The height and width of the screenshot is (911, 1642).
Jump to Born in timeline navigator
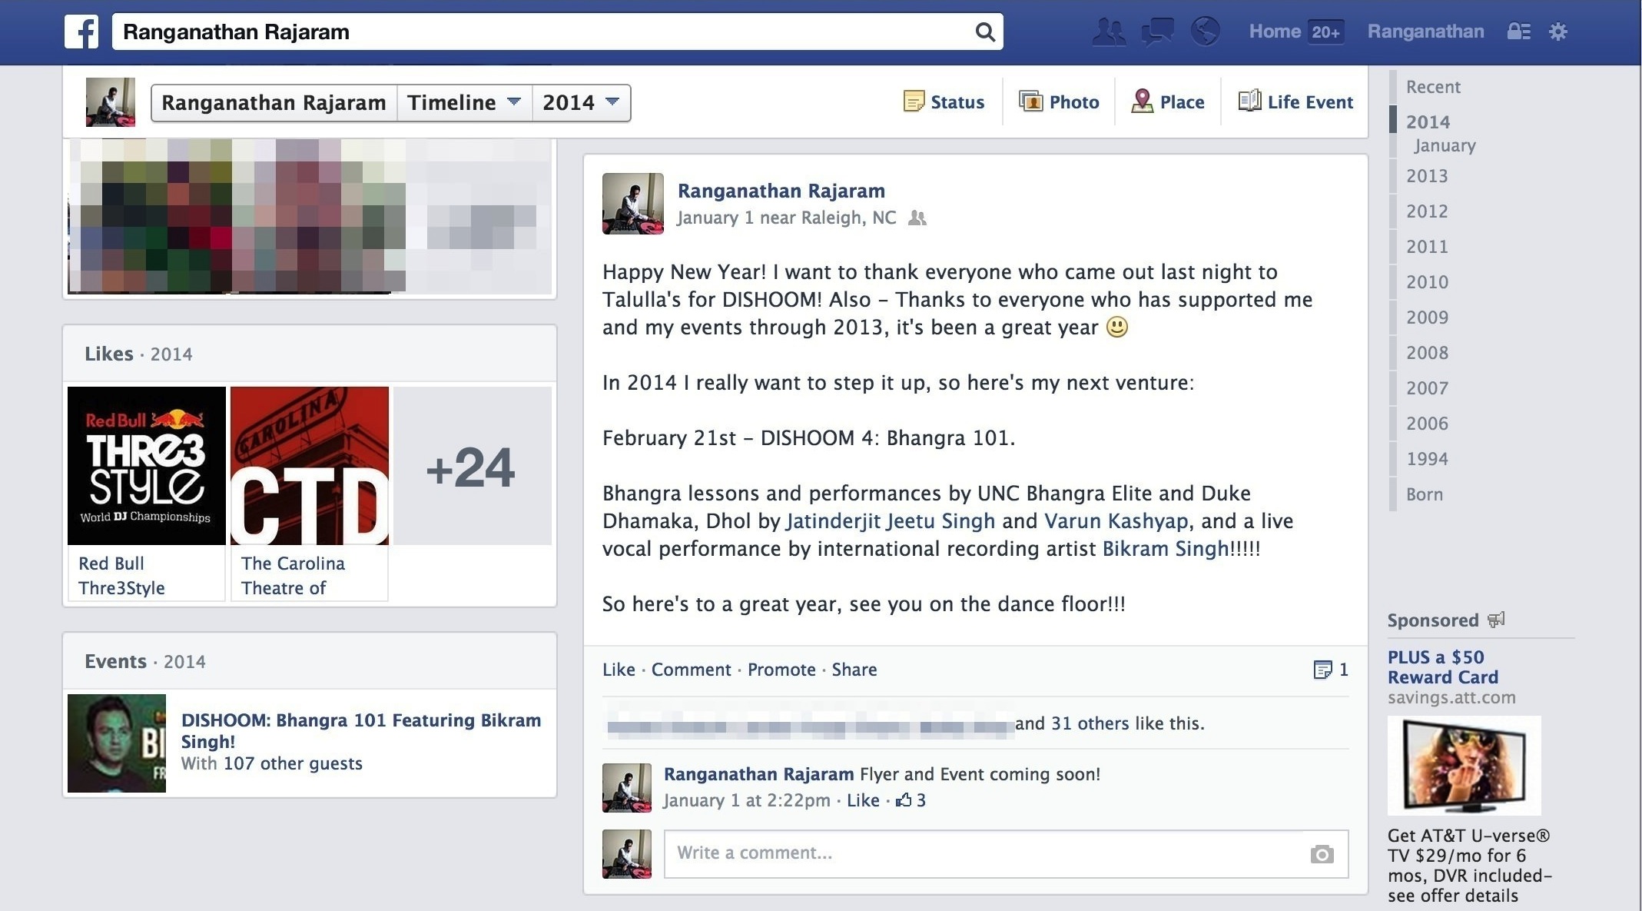1425,494
